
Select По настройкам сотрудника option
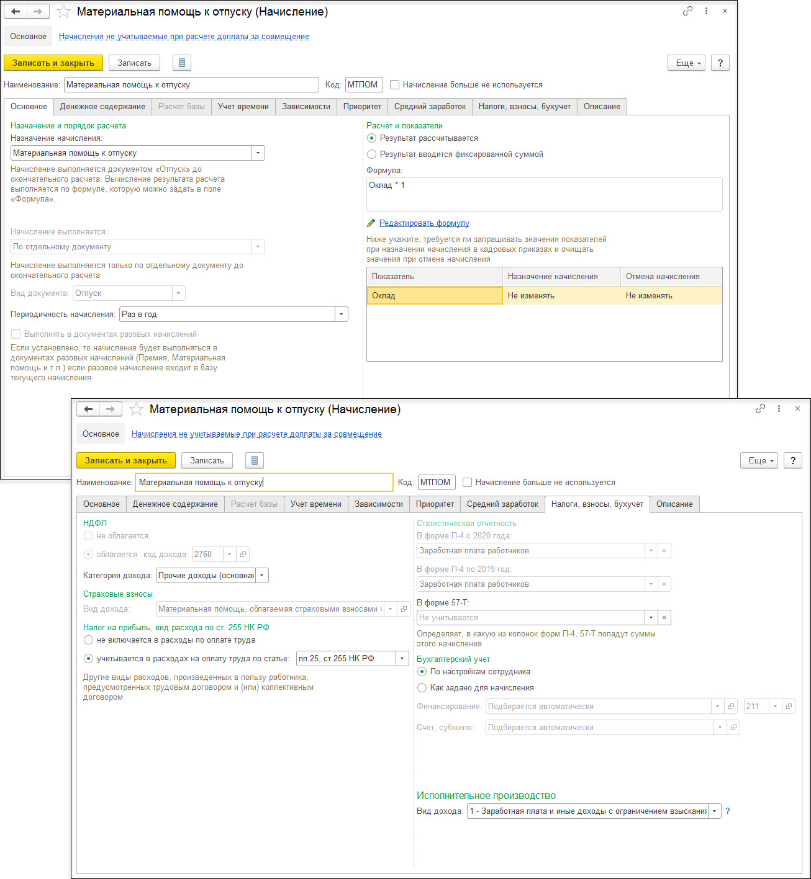point(422,671)
